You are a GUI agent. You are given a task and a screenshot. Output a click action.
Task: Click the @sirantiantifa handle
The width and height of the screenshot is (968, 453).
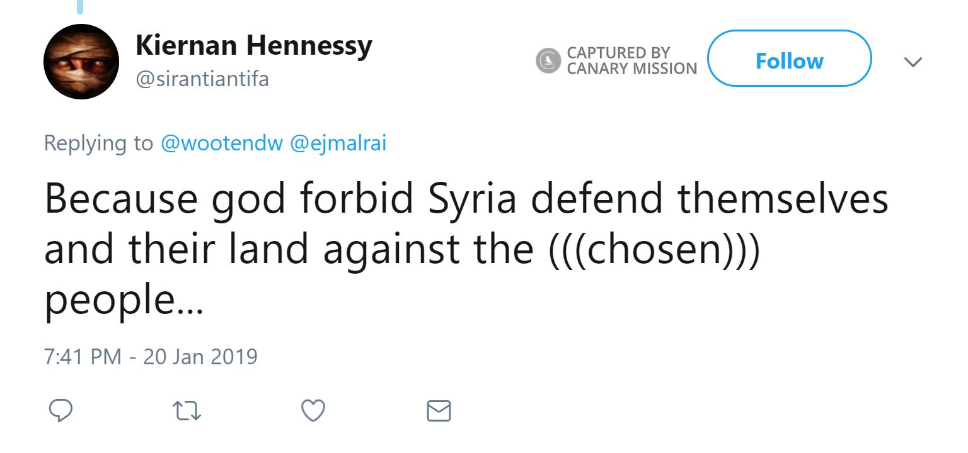coord(202,80)
